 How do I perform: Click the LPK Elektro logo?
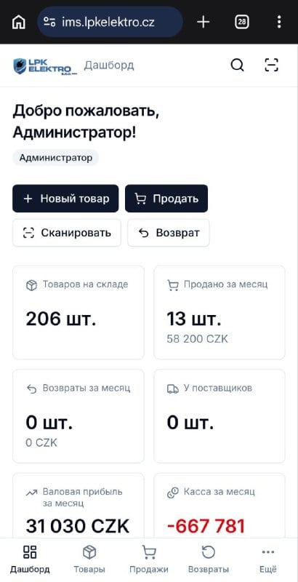[45, 66]
